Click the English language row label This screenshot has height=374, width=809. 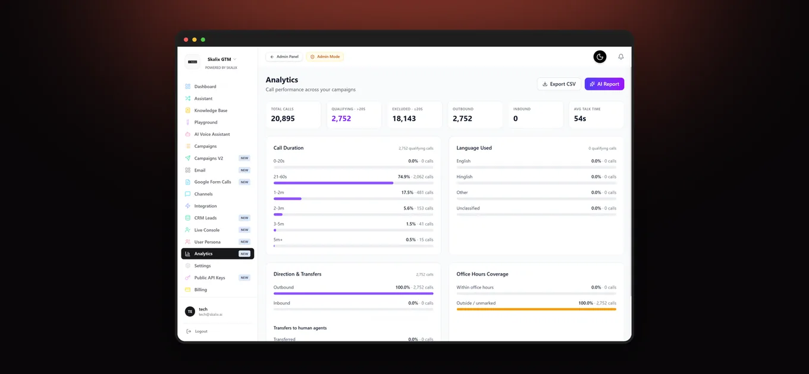click(463, 161)
